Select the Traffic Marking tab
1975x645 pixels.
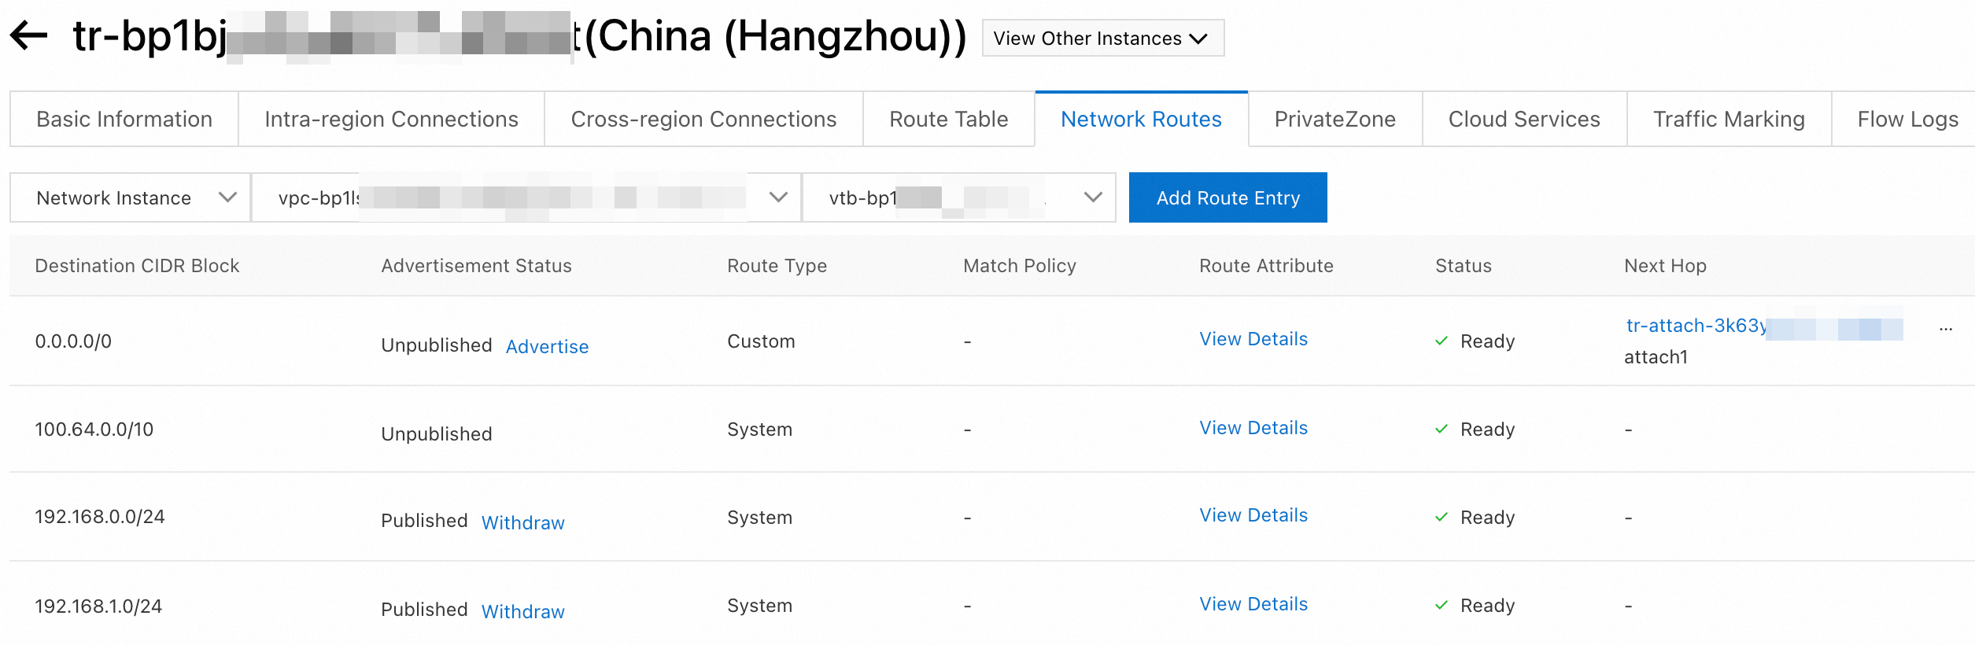1729,119
